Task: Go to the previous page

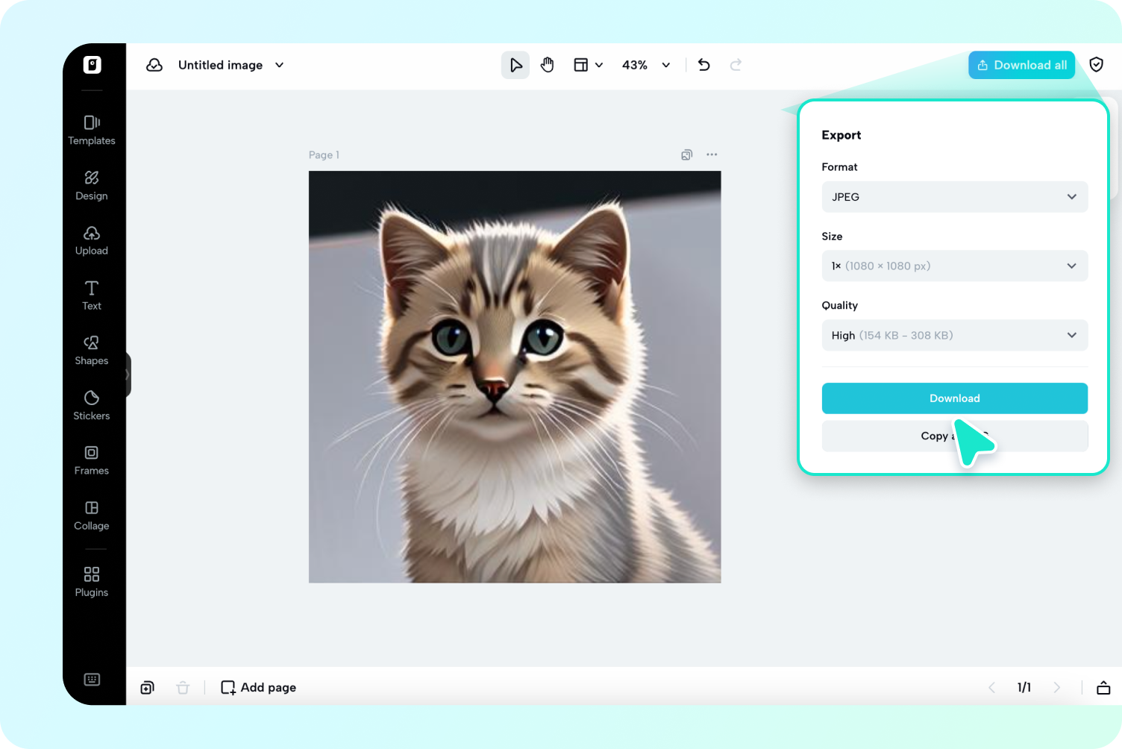Action: coord(991,687)
